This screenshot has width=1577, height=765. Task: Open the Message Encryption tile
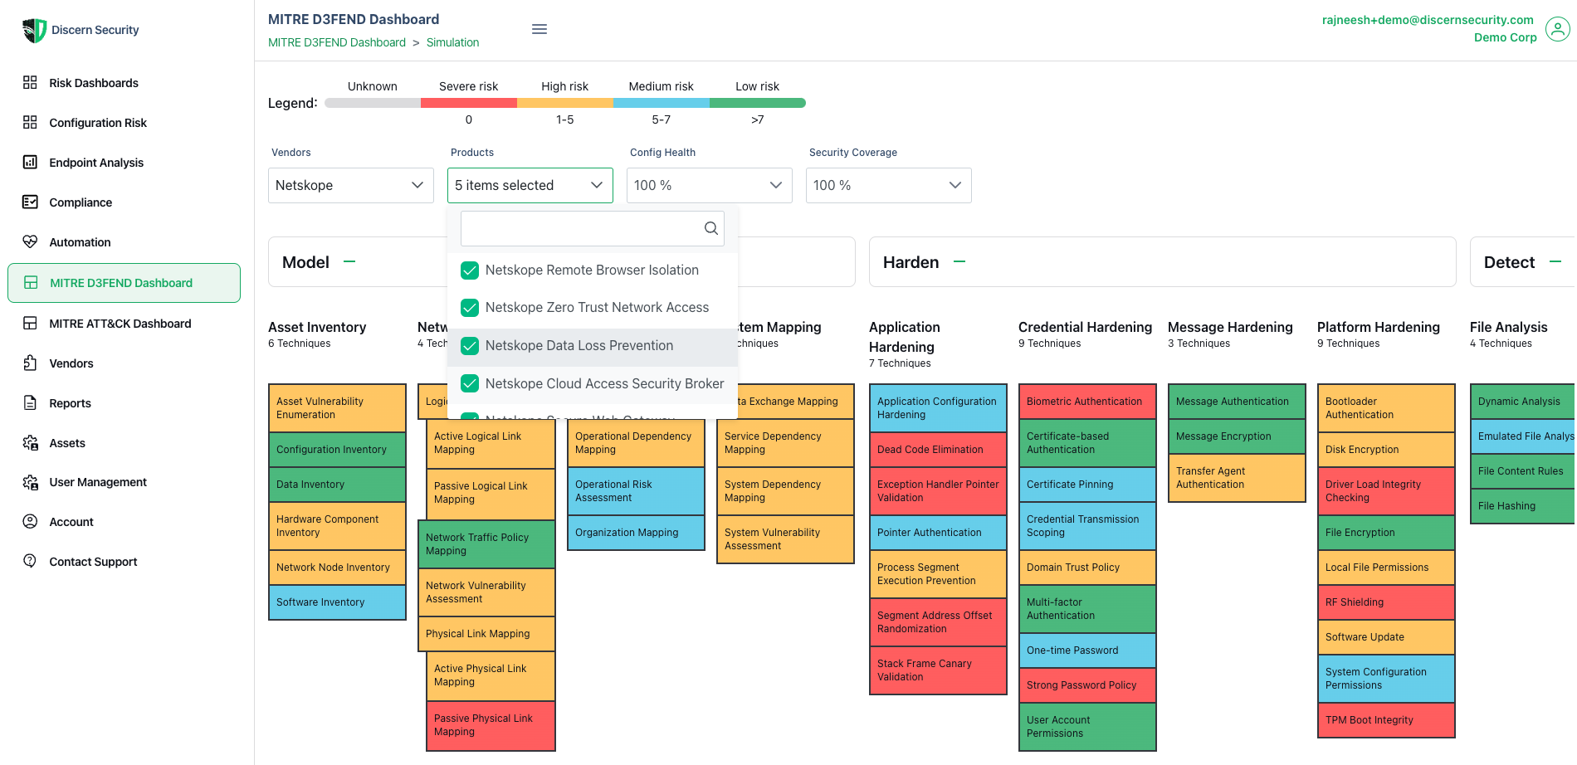(1237, 436)
